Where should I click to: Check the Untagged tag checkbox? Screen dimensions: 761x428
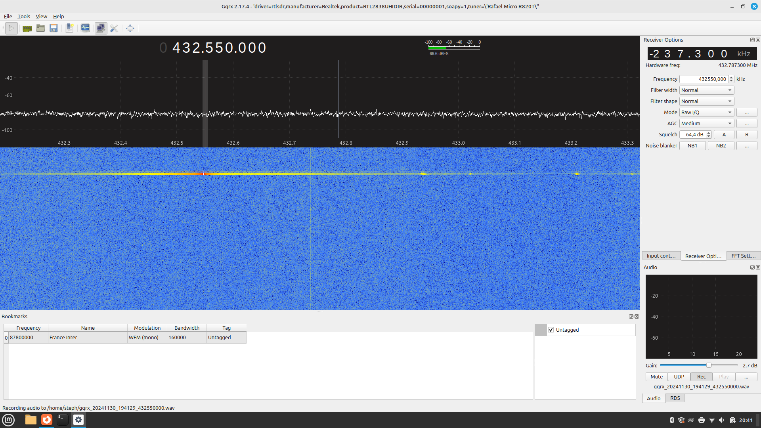click(551, 330)
